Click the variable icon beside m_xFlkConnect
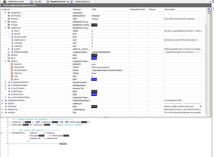This screenshot has height=157, width=214. [9, 95]
